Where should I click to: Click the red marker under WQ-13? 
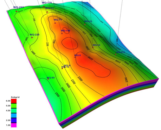pos(47,12)
